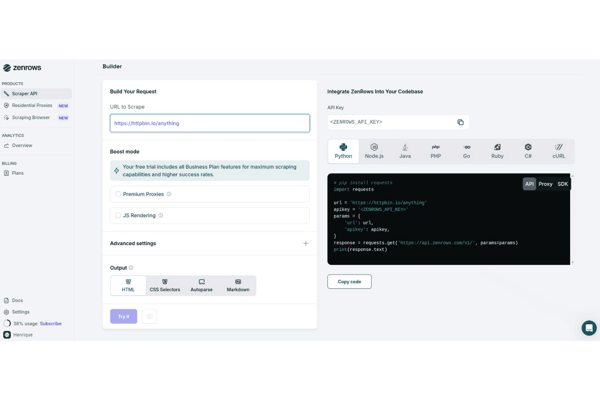Open the chat support widget

[589, 328]
